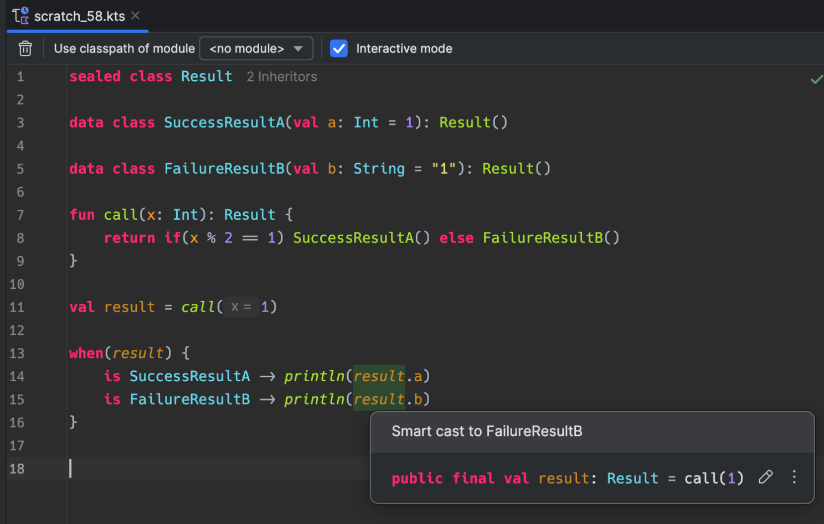The width and height of the screenshot is (824, 524).
Task: Click FailureResultB class name on line 5
Action: 224,169
